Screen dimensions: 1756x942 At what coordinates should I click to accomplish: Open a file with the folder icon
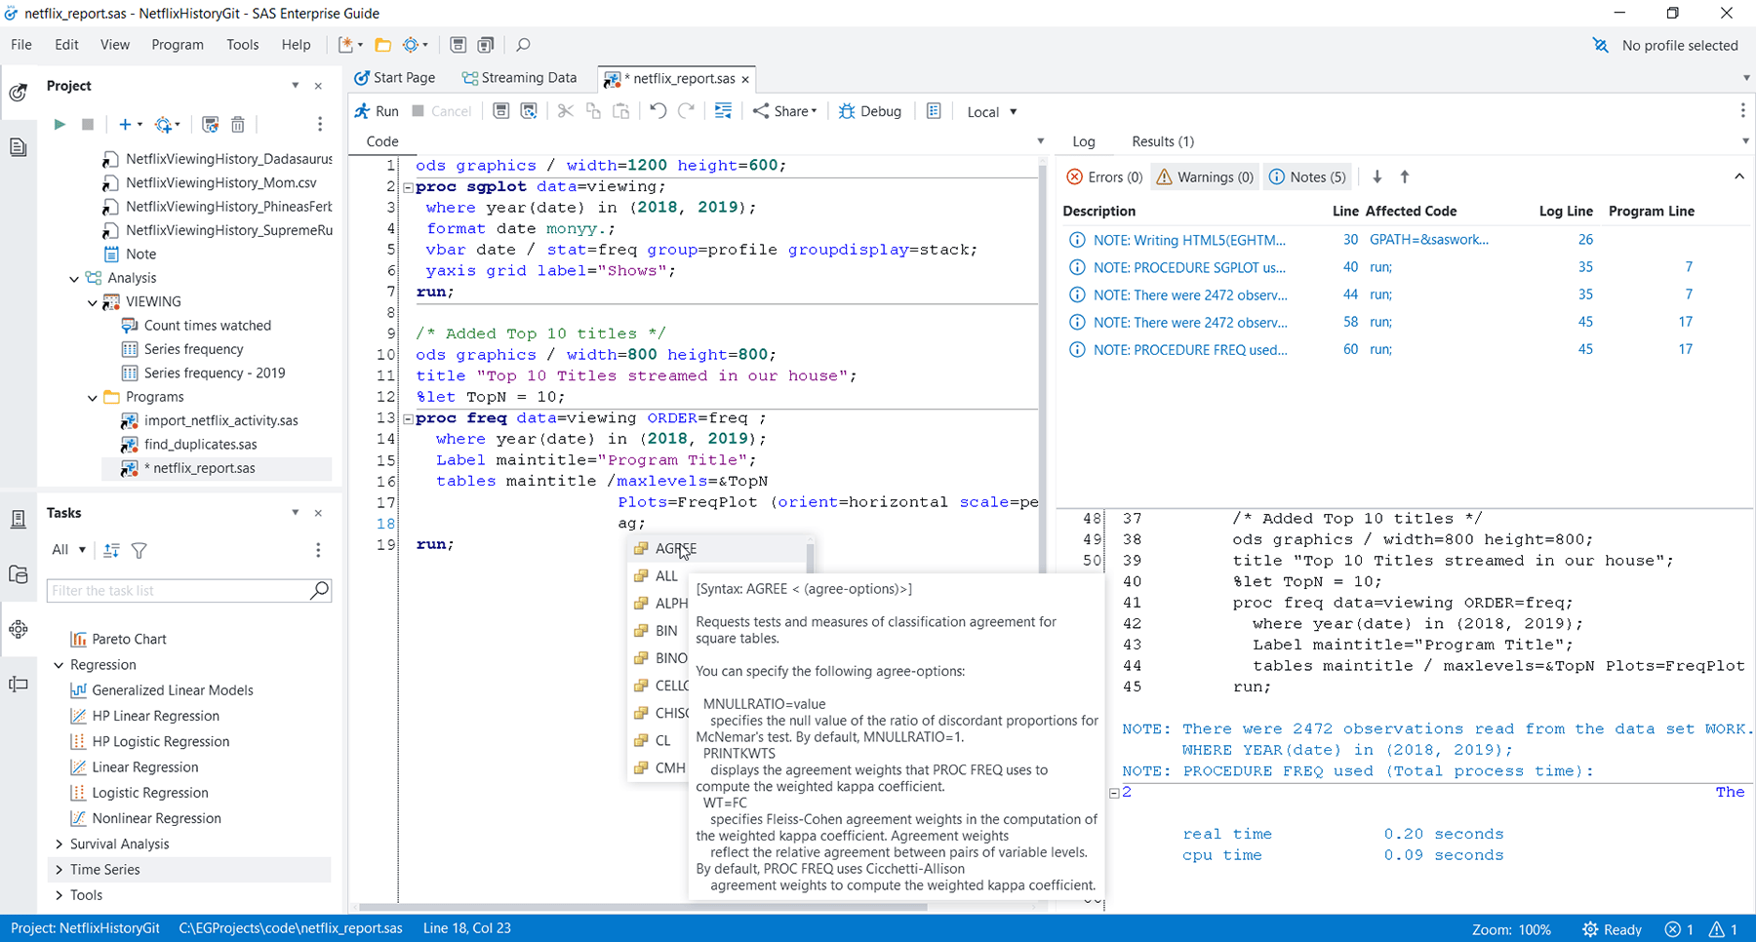pos(382,45)
